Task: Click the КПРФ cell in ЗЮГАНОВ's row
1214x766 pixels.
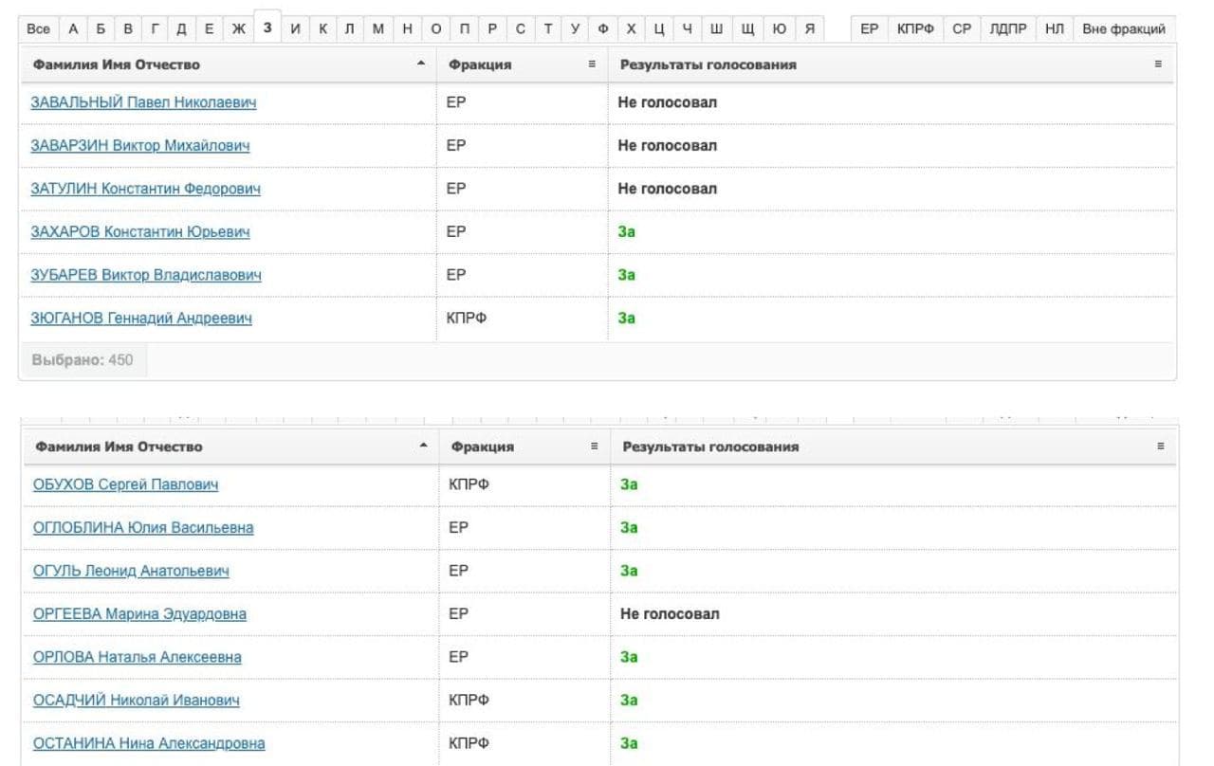Action: 467,319
